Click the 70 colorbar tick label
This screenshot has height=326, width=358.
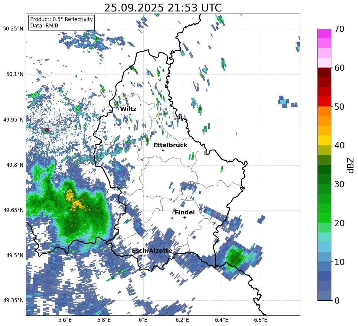(339, 29)
